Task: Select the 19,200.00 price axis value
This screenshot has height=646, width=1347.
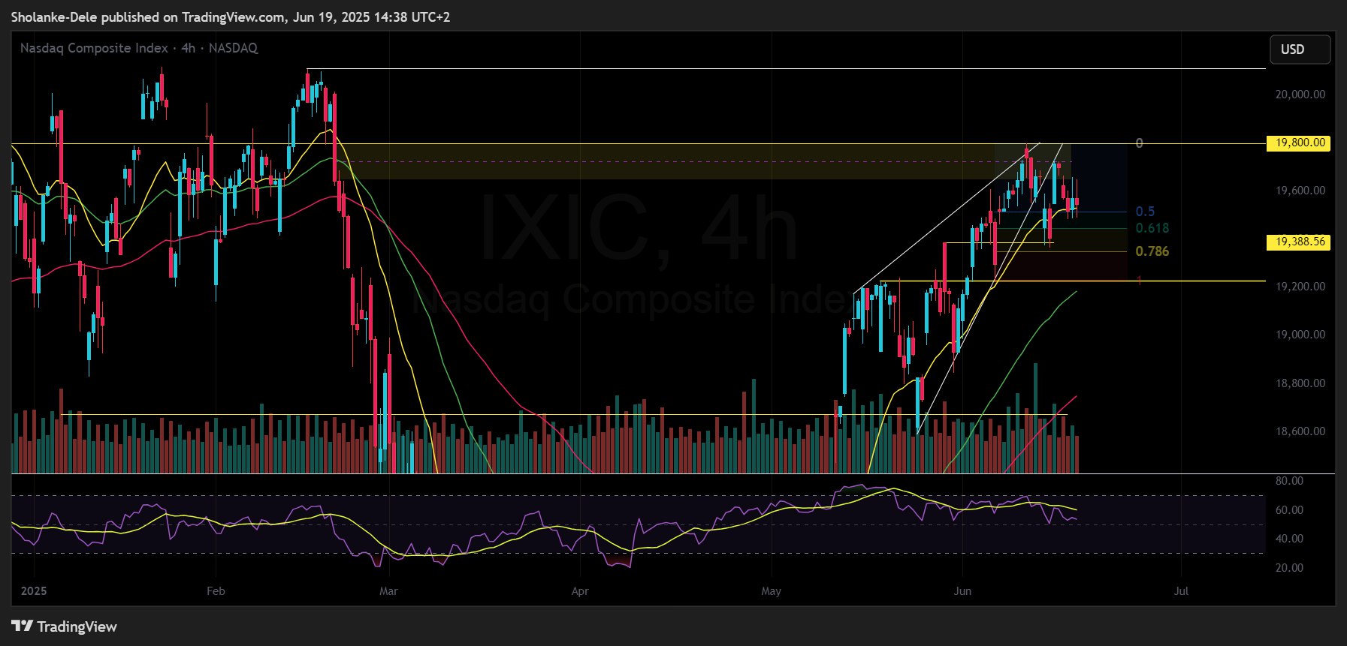Action: [x=1300, y=287]
